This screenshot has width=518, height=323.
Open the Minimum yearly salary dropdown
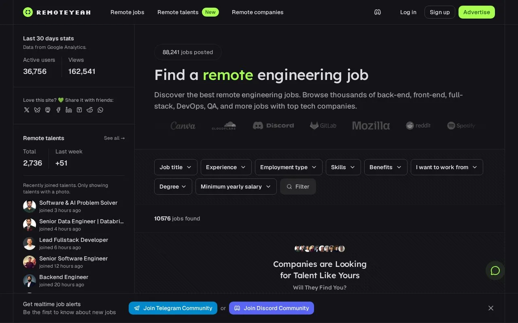pos(236,187)
